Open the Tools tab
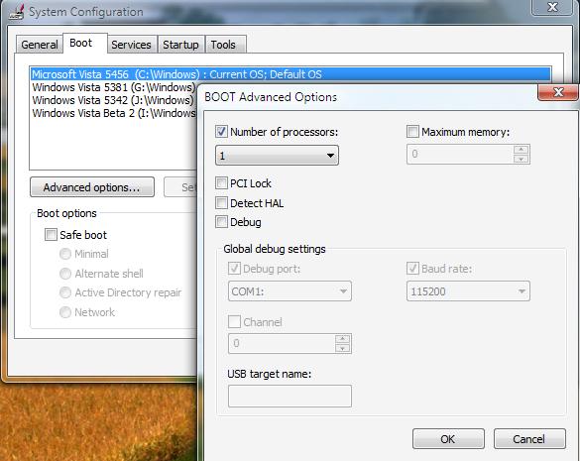The height and width of the screenshot is (461, 580). pos(225,45)
